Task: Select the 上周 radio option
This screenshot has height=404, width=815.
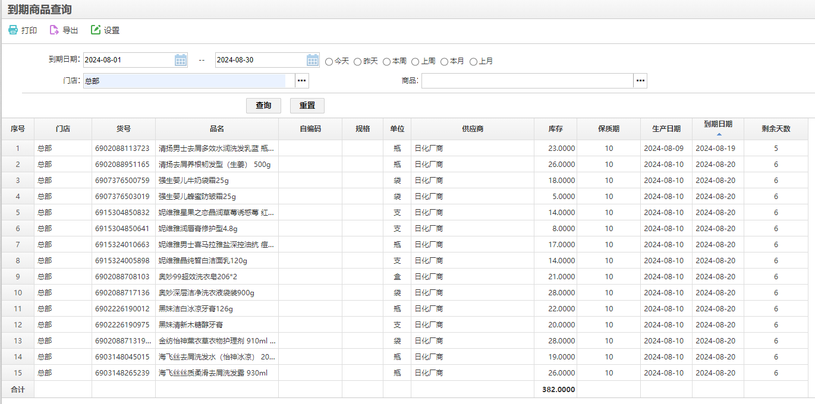Action: click(416, 61)
